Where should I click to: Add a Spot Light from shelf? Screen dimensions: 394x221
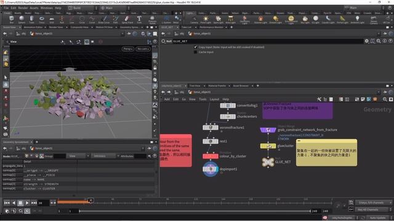218,19
